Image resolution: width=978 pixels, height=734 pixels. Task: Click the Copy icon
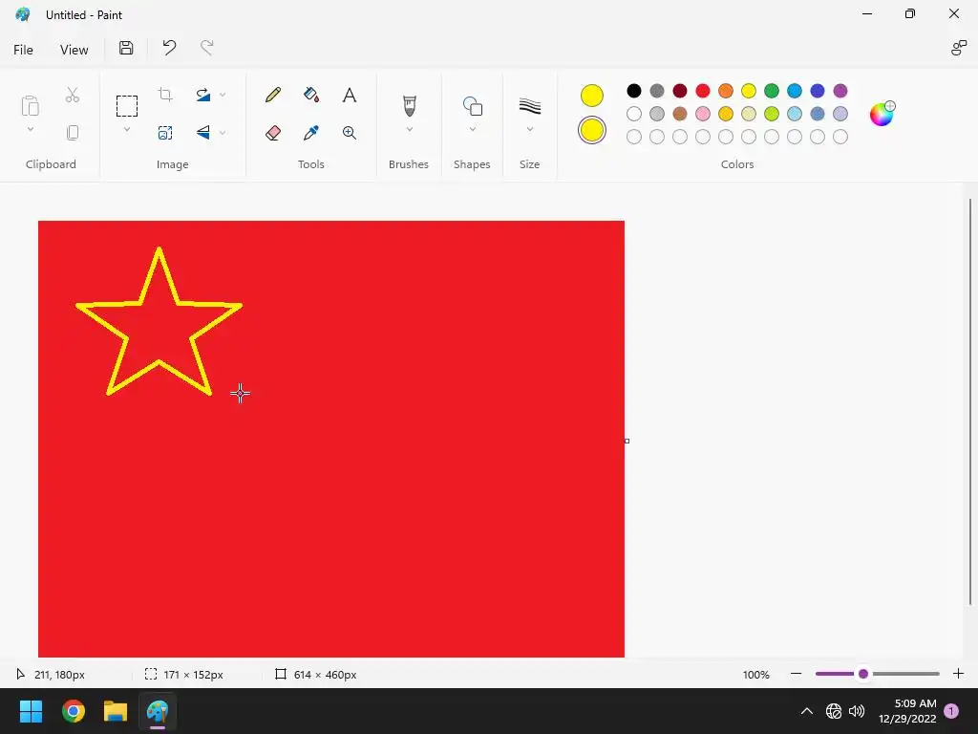73,132
